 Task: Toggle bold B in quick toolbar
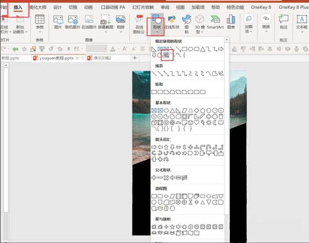click(68, 49)
